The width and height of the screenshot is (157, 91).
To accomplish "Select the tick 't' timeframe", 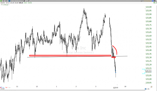I will tap(8, 1).
